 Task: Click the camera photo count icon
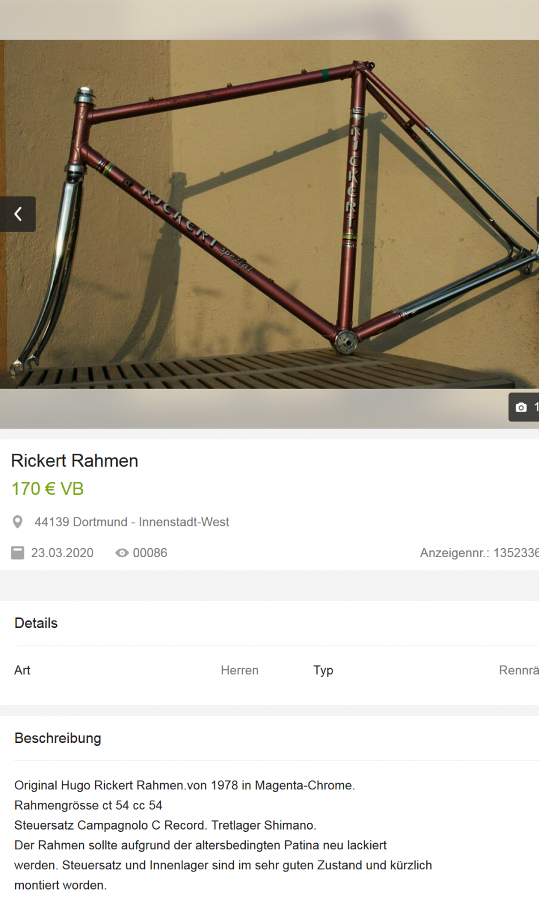[521, 407]
